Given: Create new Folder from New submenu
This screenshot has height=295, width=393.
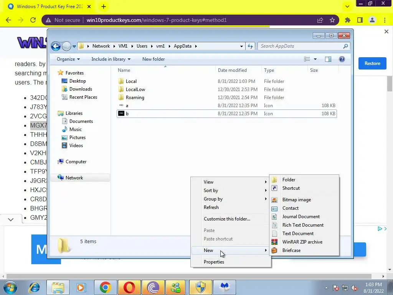Looking at the screenshot, I should point(304,180).
